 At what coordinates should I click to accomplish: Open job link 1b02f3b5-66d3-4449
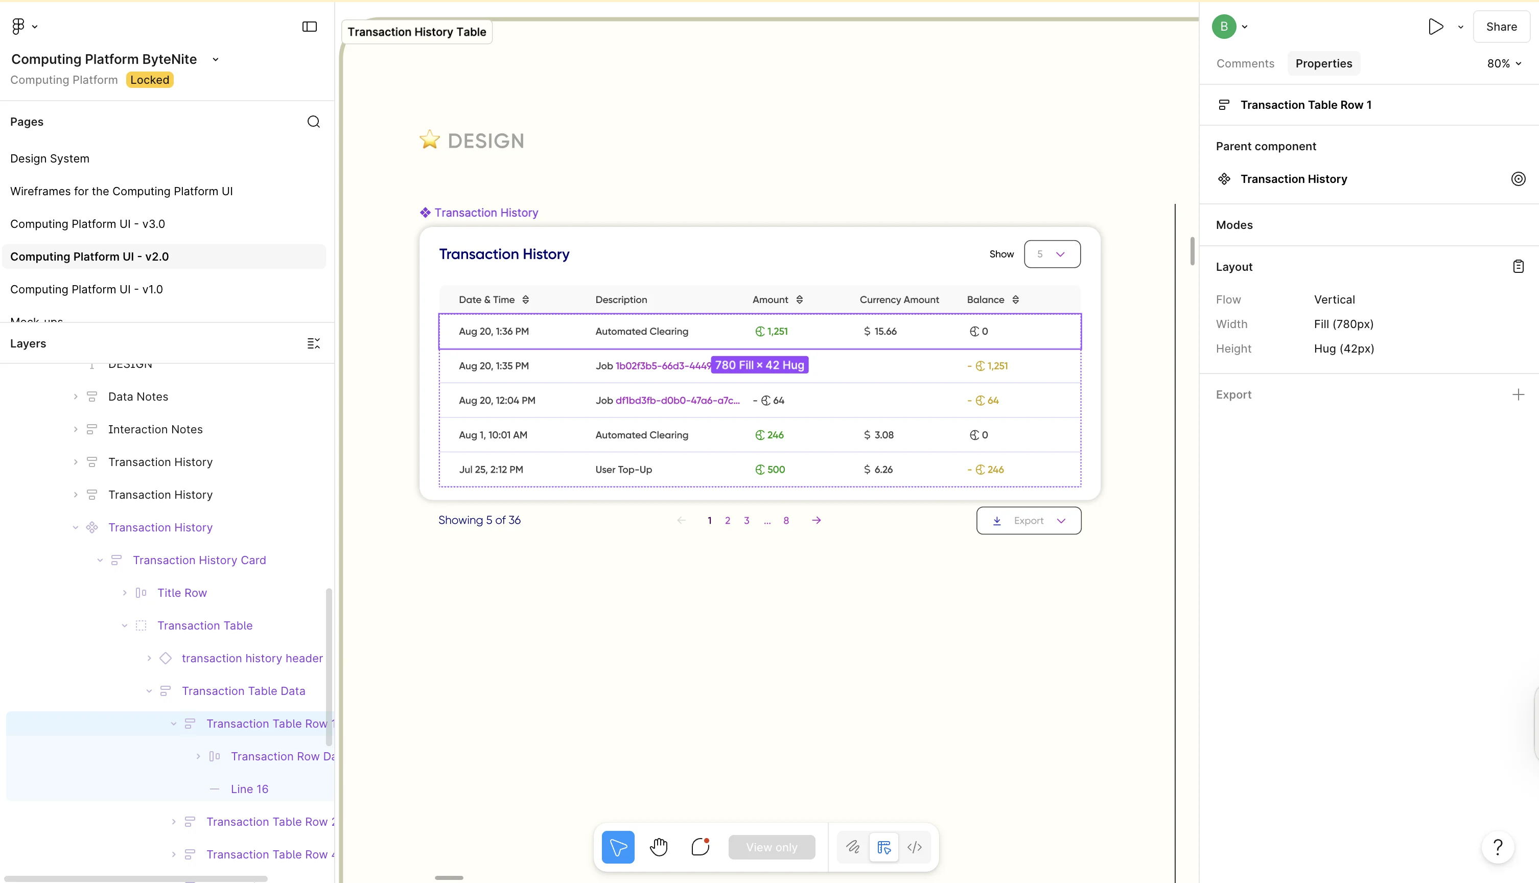click(x=663, y=366)
